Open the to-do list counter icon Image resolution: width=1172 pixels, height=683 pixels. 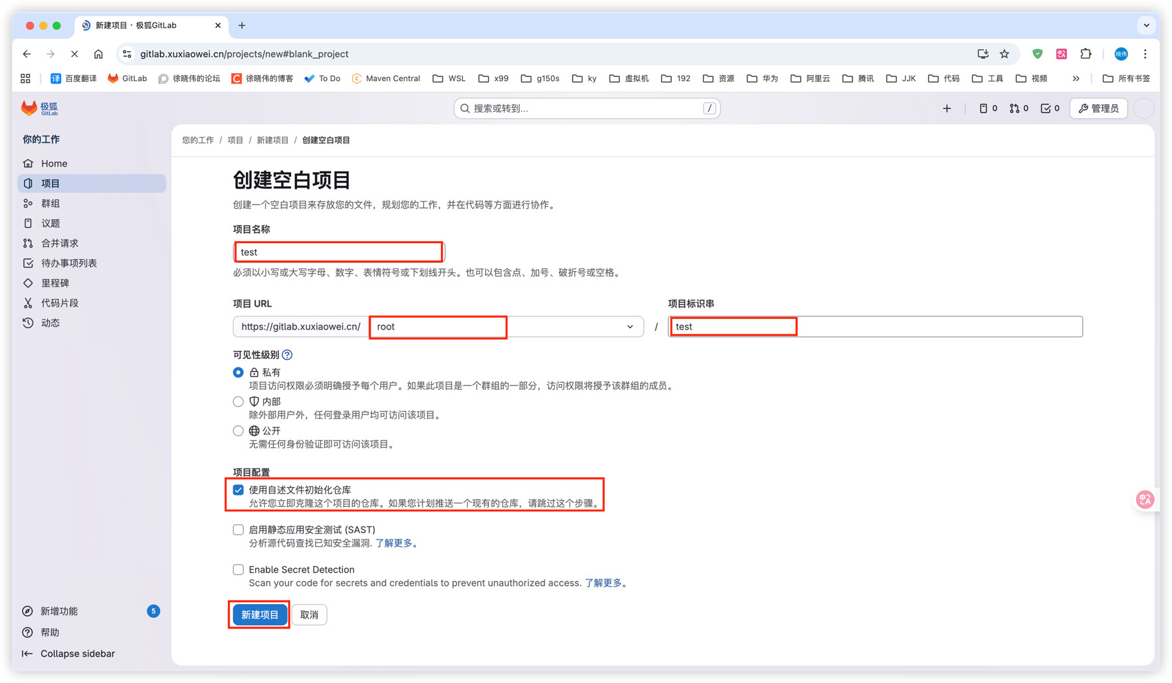coord(1050,108)
